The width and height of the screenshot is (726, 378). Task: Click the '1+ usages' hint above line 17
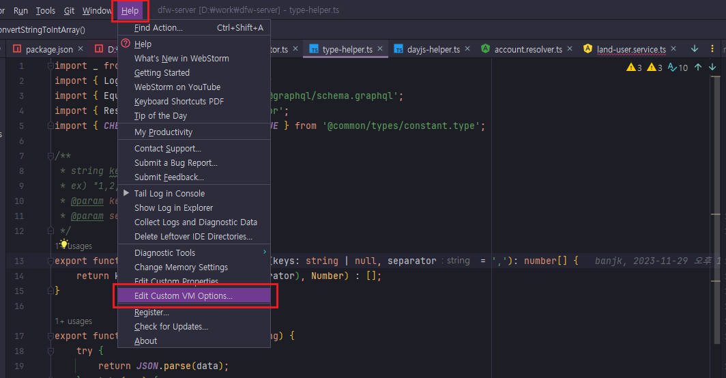(74, 321)
